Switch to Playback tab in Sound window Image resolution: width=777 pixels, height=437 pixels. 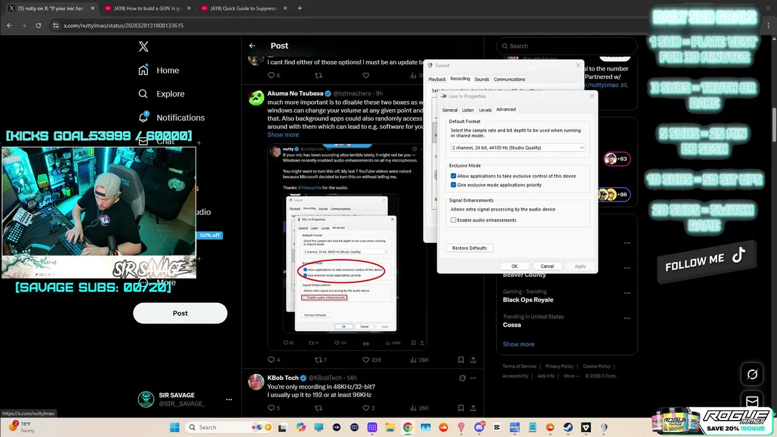coord(437,79)
